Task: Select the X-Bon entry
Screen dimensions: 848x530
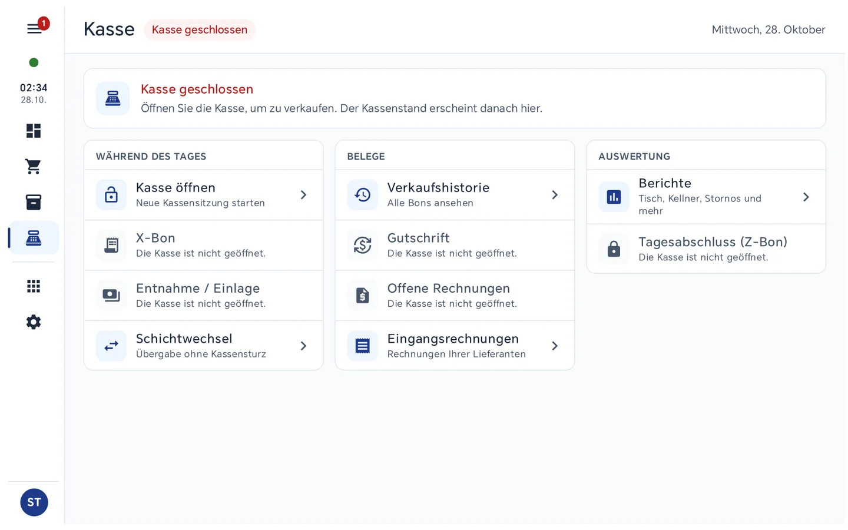Action: click(x=204, y=245)
